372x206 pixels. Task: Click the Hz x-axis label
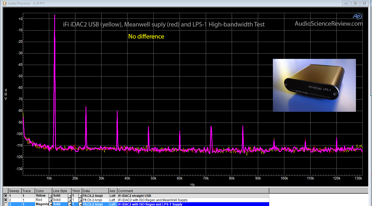tap(193, 185)
